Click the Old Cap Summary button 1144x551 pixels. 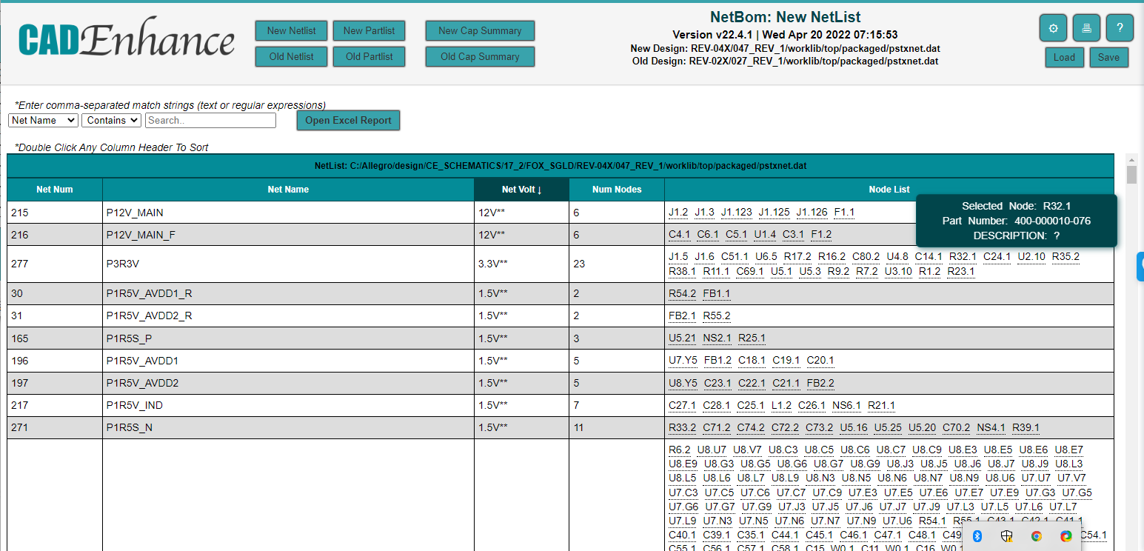tap(480, 56)
